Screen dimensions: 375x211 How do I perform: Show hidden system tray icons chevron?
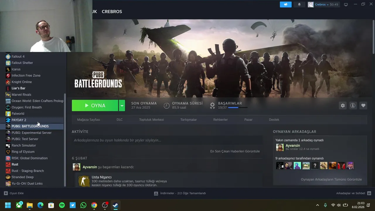pyautogui.click(x=317, y=205)
